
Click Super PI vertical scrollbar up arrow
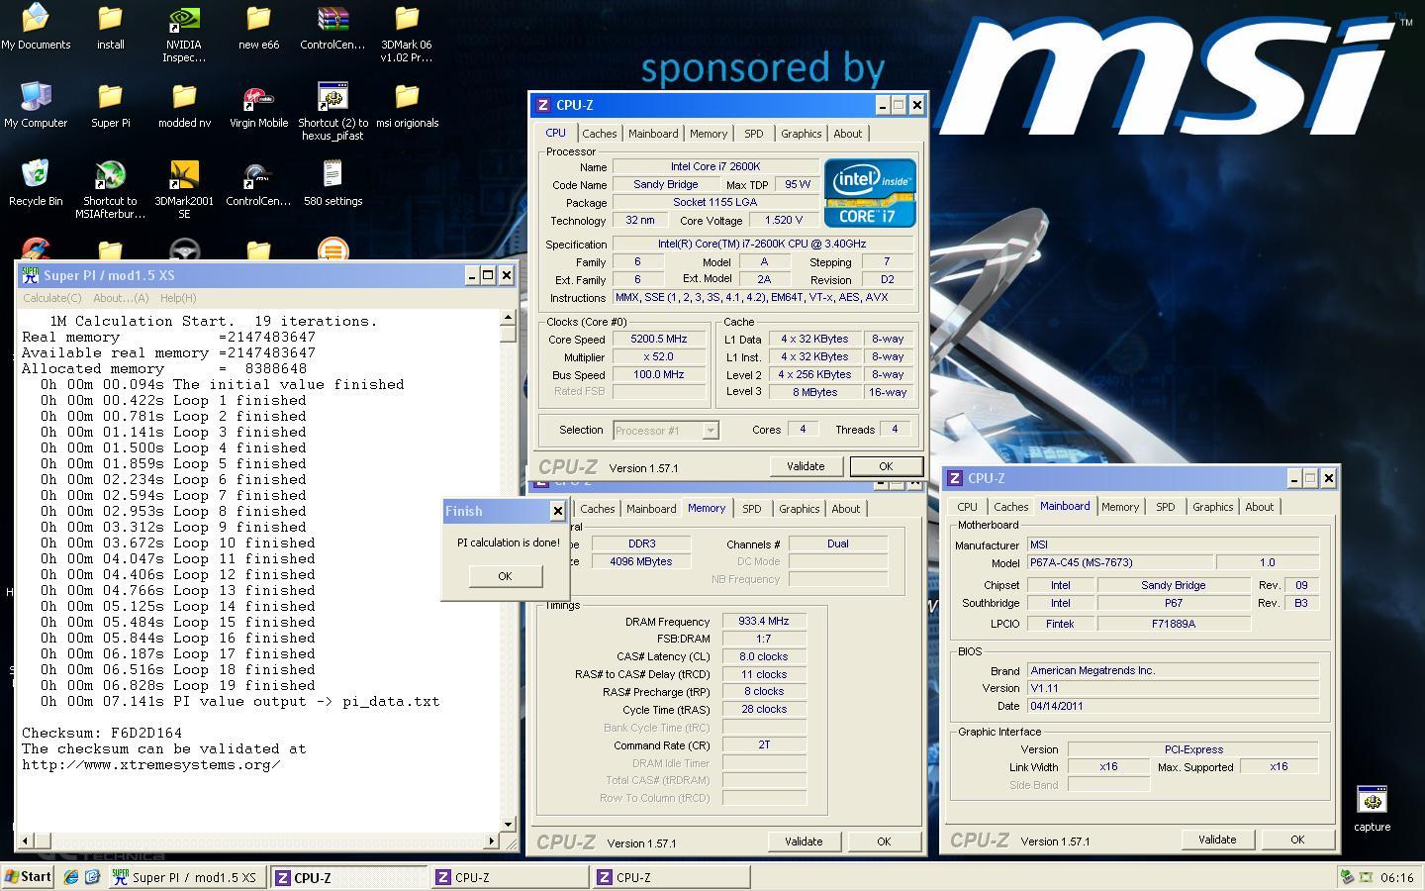pos(508,318)
